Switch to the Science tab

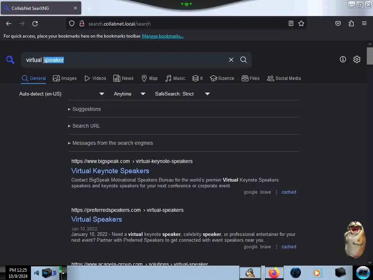coord(222,78)
